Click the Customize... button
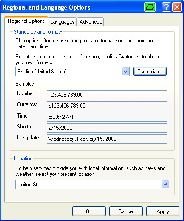184x221 pixels. pos(150,72)
